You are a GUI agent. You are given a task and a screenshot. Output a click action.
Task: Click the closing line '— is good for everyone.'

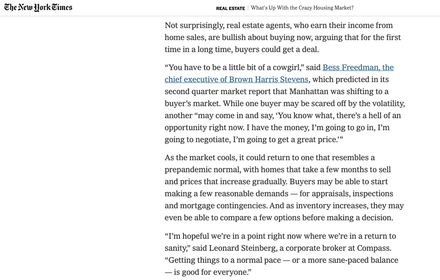[x=208, y=272]
